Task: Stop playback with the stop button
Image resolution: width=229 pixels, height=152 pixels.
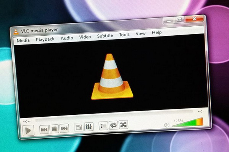Action: (54, 129)
